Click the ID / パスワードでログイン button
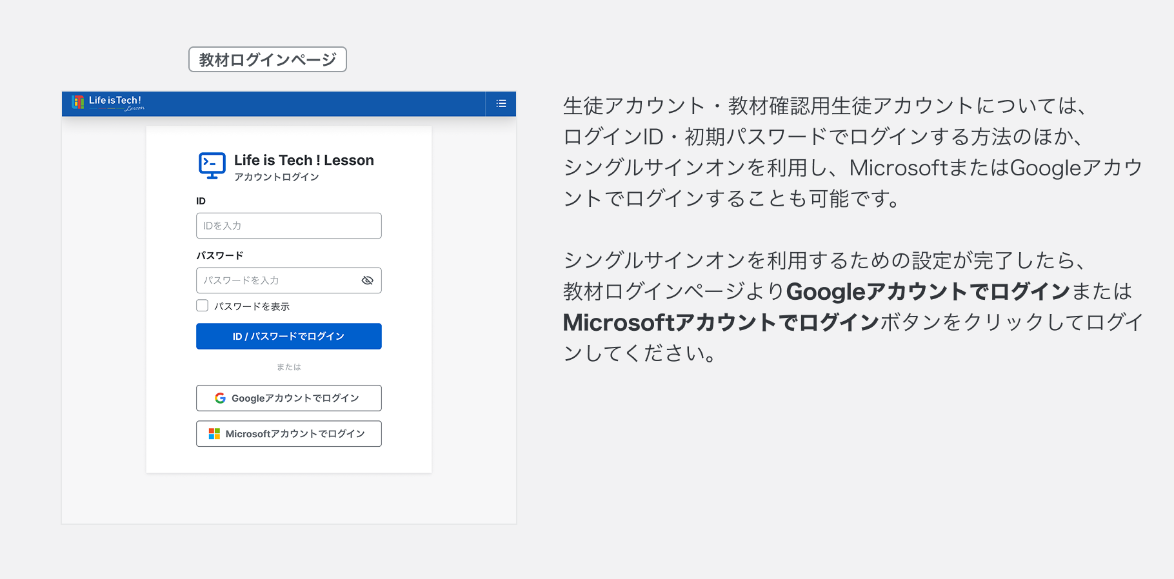 pos(289,337)
